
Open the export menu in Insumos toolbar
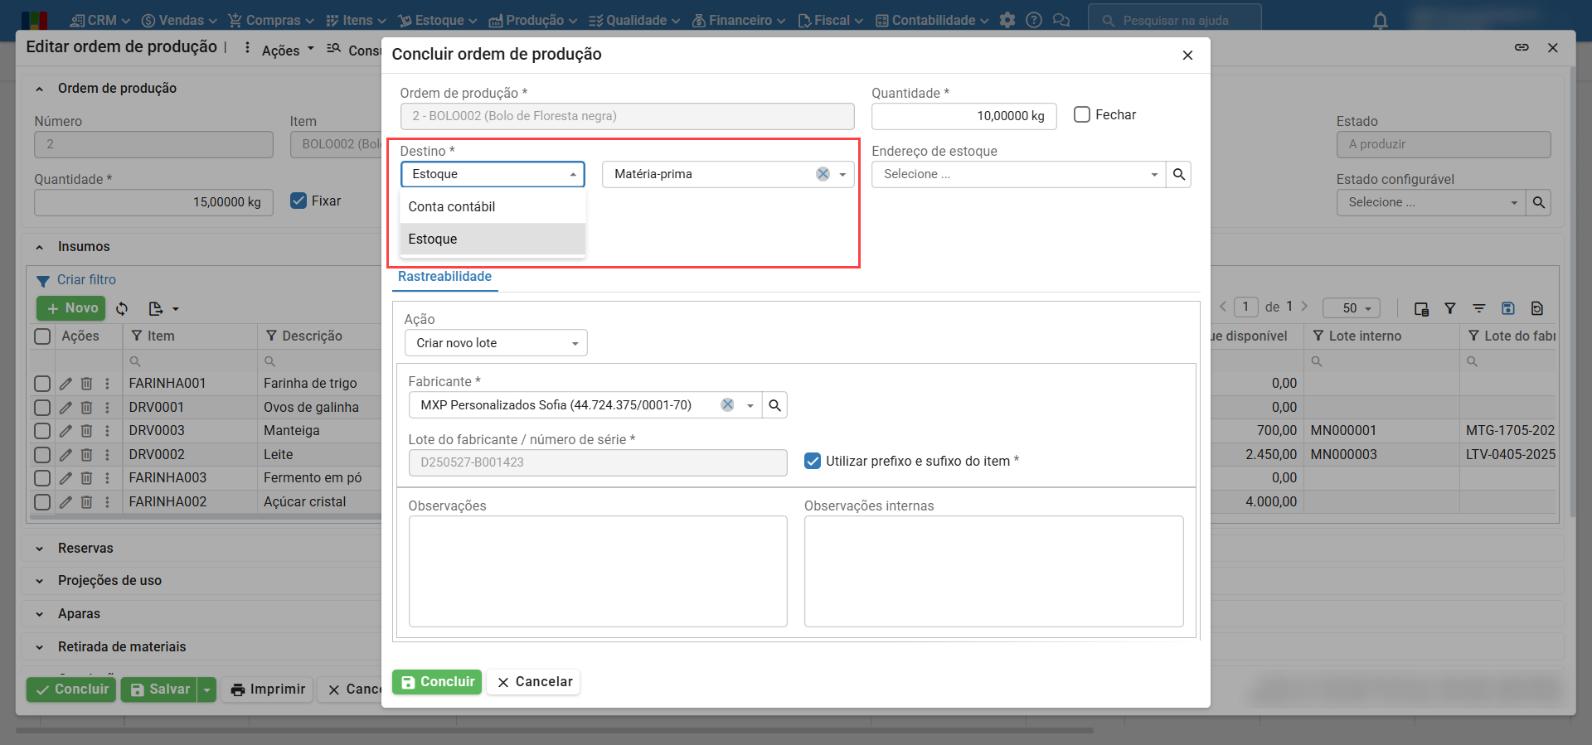pyautogui.click(x=163, y=308)
